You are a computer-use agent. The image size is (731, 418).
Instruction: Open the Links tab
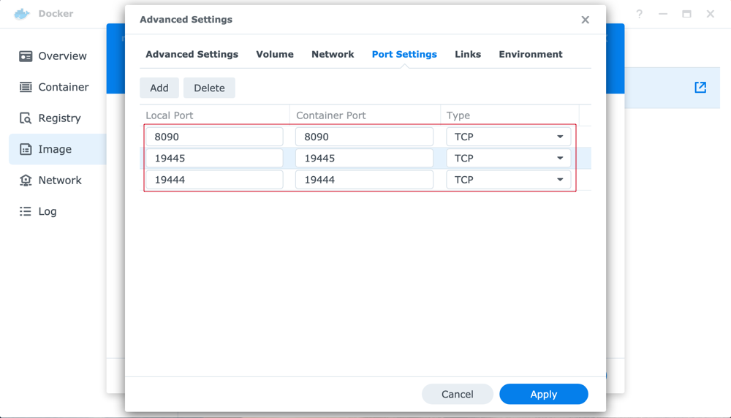click(468, 55)
